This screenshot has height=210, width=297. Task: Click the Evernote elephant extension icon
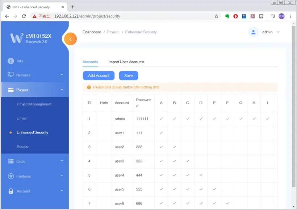pos(227,16)
